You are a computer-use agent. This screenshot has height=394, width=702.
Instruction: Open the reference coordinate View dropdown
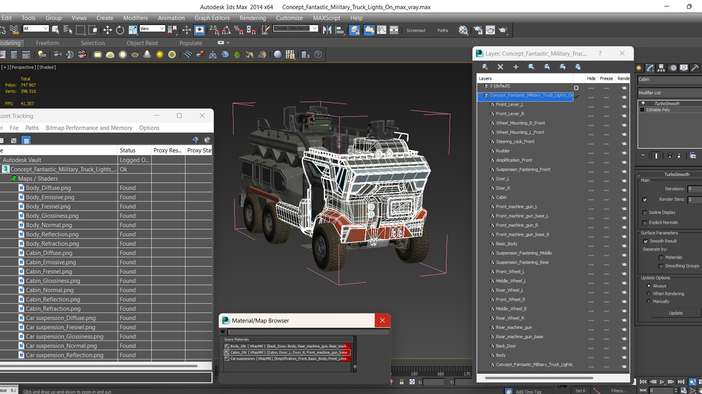click(x=152, y=28)
